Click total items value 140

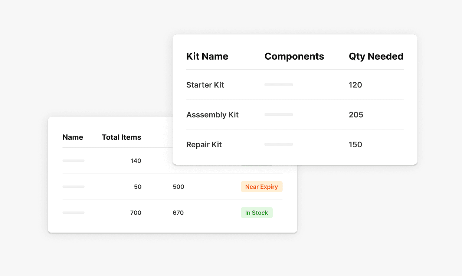tap(136, 161)
